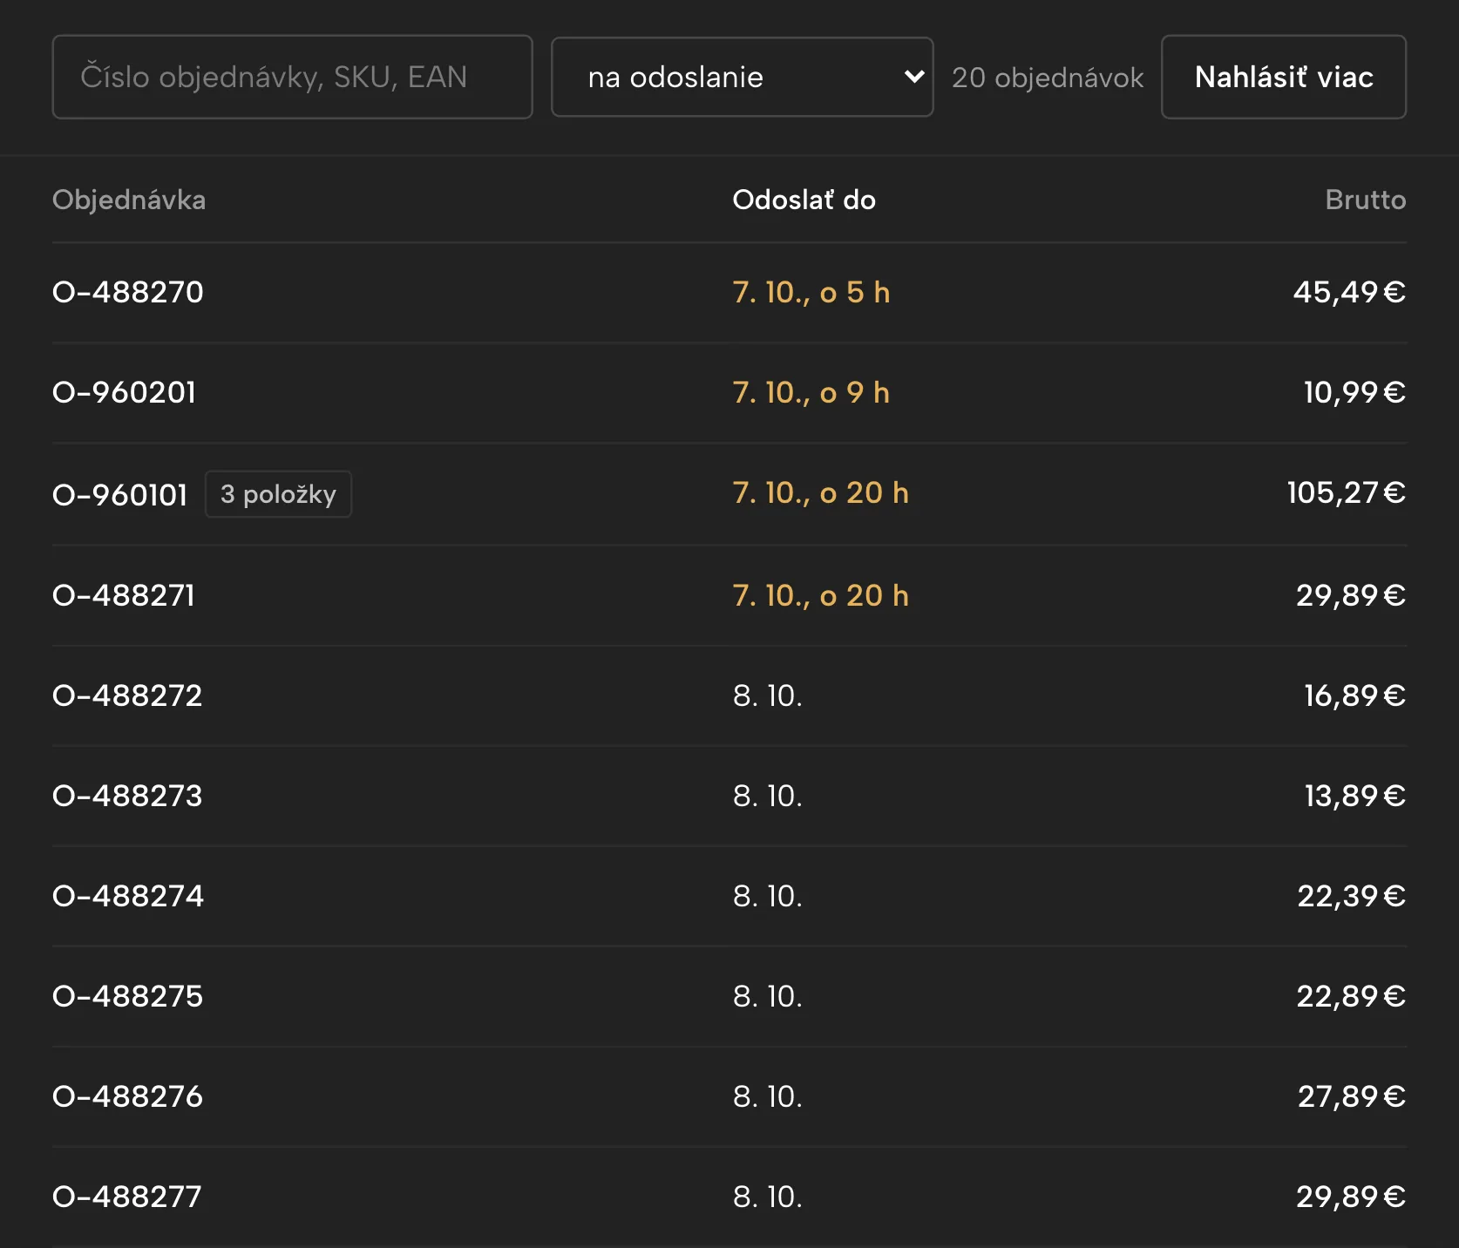Click the '20 objednávok' count label
Image resolution: width=1459 pixels, height=1248 pixels.
point(1048,78)
